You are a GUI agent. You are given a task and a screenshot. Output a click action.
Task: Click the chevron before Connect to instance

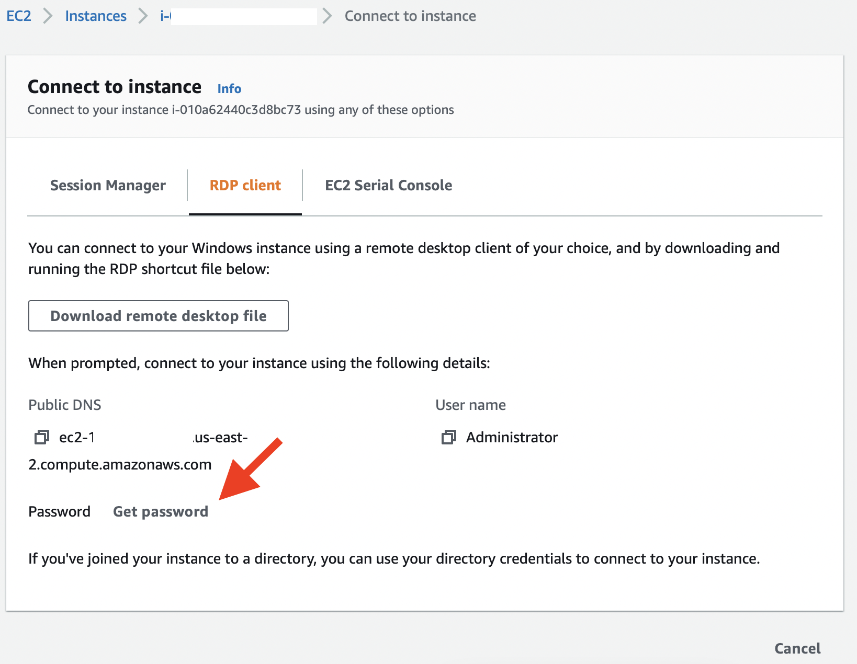click(x=328, y=16)
